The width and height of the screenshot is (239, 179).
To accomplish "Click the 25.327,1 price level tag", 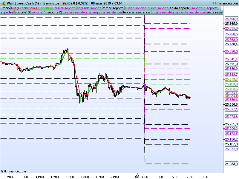I will coord(231,109).
